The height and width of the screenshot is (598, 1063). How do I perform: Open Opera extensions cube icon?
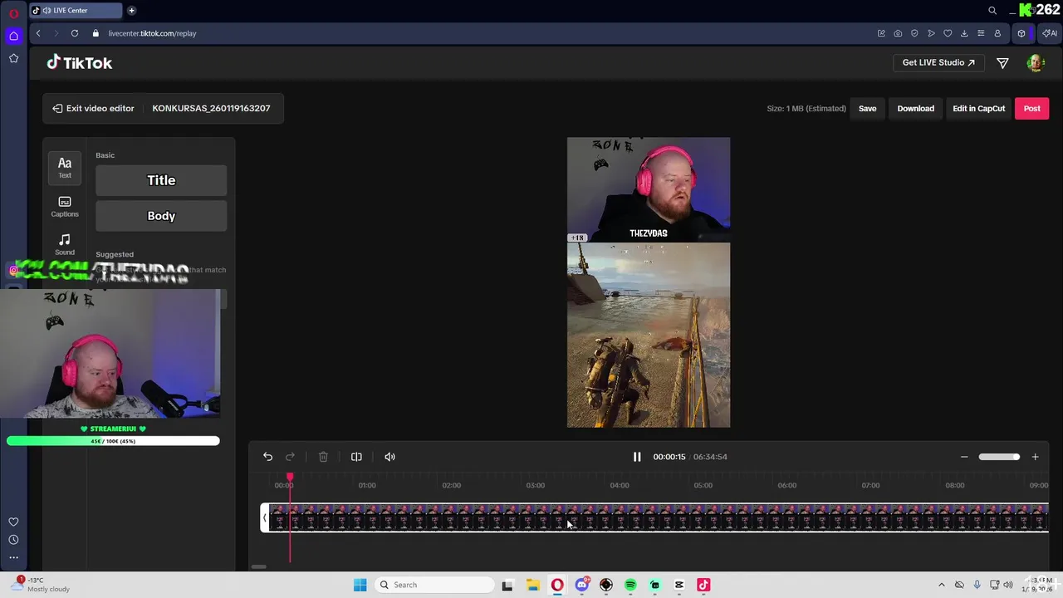pyautogui.click(x=1021, y=33)
